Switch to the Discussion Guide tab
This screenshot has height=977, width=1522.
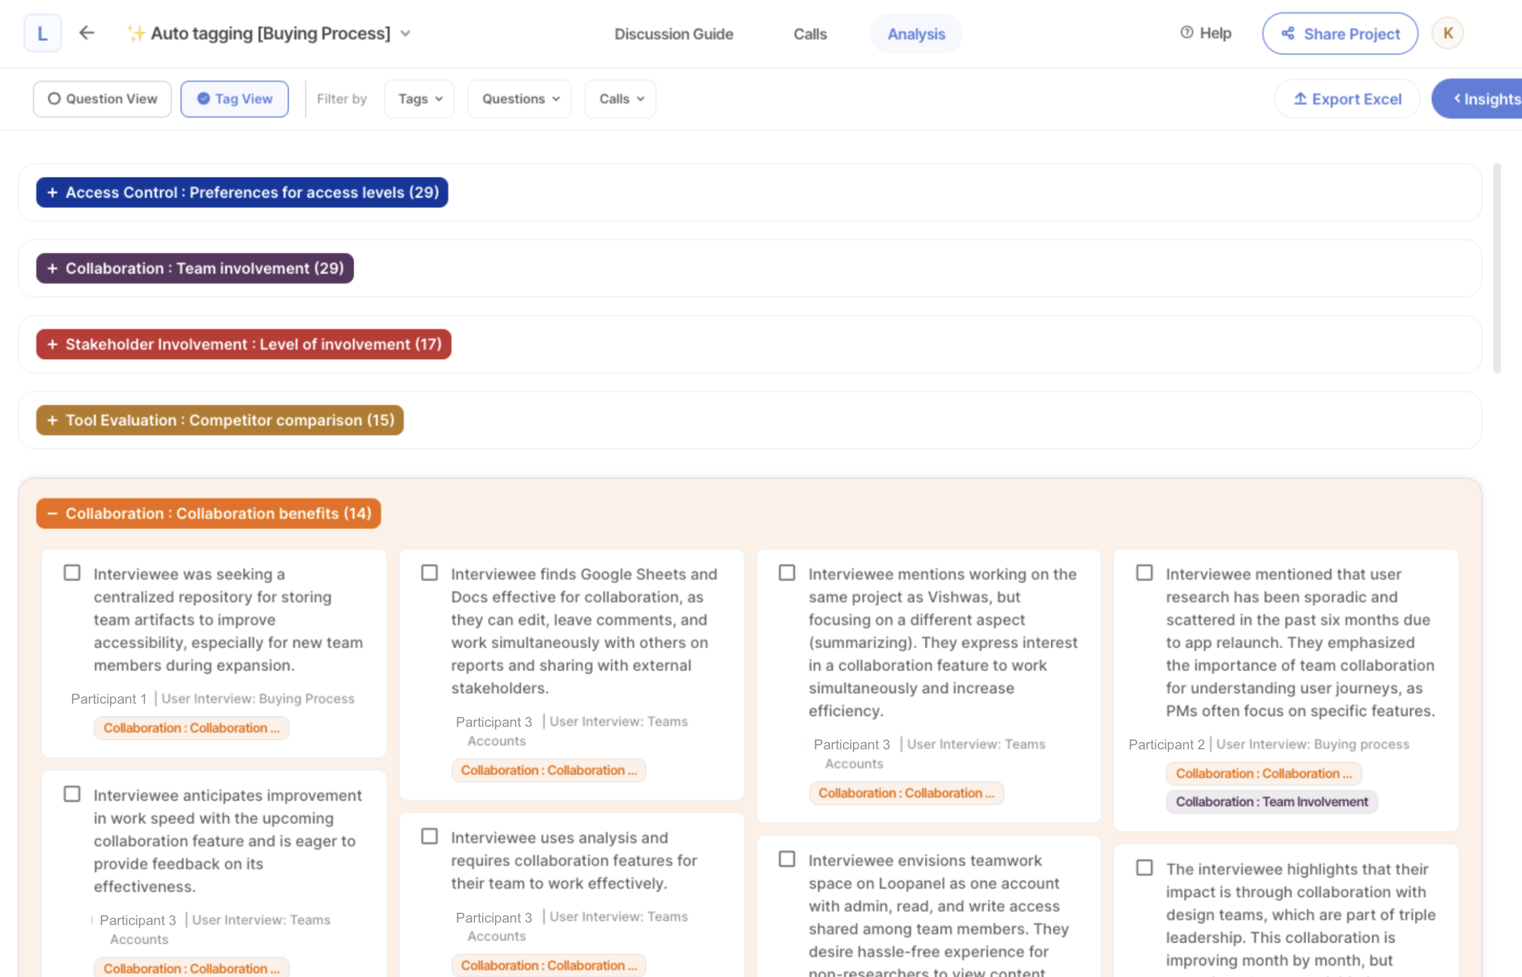[673, 34]
